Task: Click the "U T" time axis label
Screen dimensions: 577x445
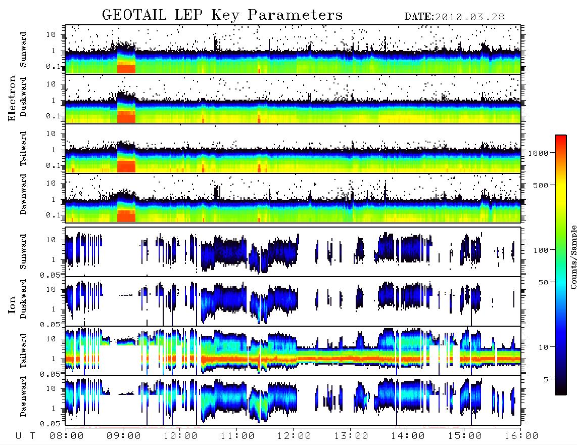Action: [x=26, y=436]
